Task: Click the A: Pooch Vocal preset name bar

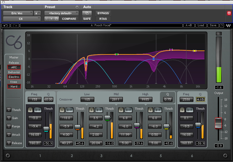Action: (x=101, y=25)
